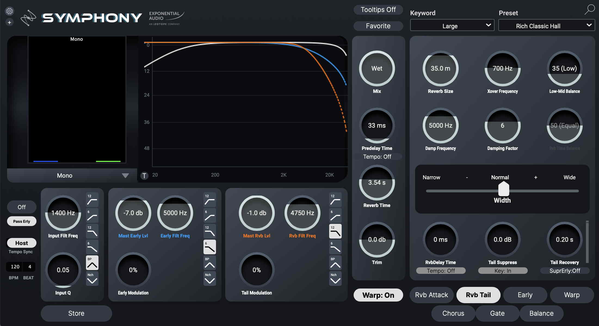Click the Wet Mix knob
Viewport: 599px width, 326px height.
coord(377,68)
